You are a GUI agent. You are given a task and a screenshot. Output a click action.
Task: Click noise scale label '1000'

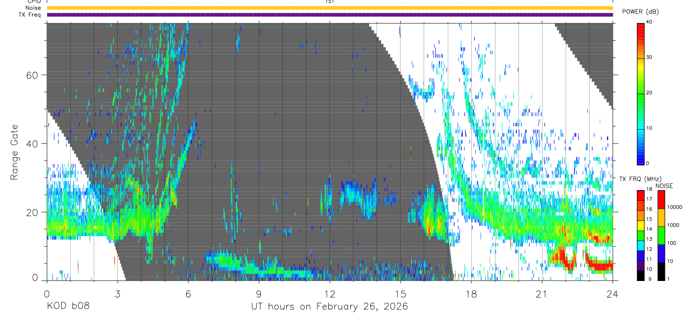[673, 225]
